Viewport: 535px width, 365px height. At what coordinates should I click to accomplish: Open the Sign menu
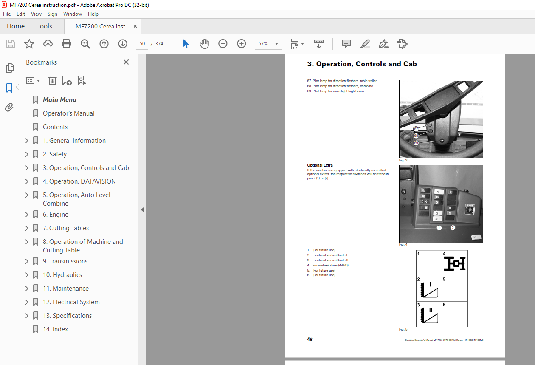click(x=52, y=14)
